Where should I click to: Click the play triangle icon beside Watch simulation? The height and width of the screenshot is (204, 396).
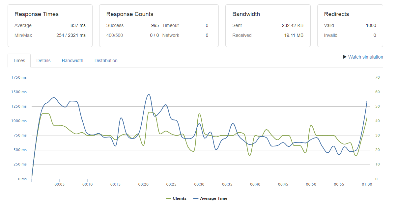coord(345,57)
